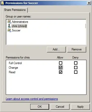Confirm with the OK button
This screenshot has height=112, width=92.
[x=40, y=107]
